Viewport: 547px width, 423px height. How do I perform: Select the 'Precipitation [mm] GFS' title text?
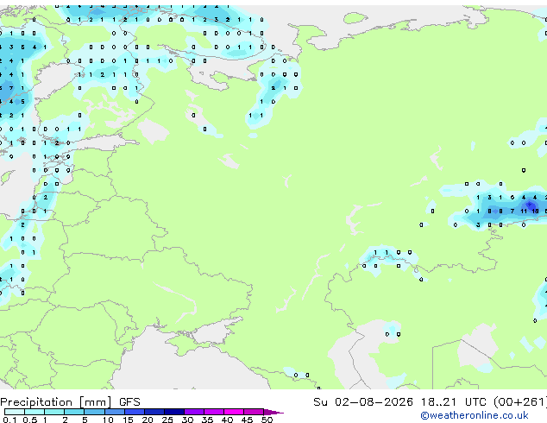(70, 402)
